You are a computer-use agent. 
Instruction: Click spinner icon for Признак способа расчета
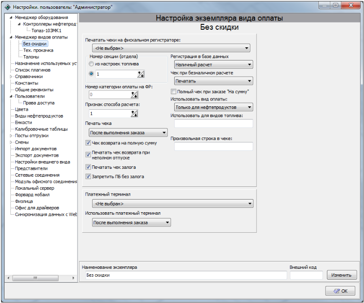click(134, 114)
